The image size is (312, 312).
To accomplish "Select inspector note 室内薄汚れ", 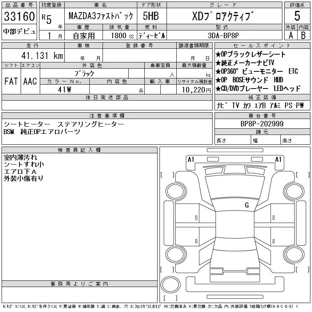I will [20, 158].
